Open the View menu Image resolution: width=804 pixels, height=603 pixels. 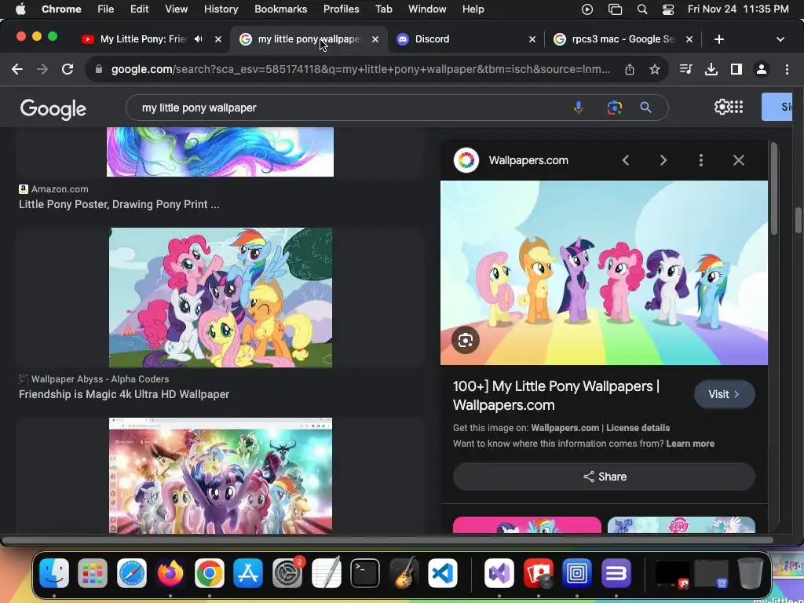177,9
